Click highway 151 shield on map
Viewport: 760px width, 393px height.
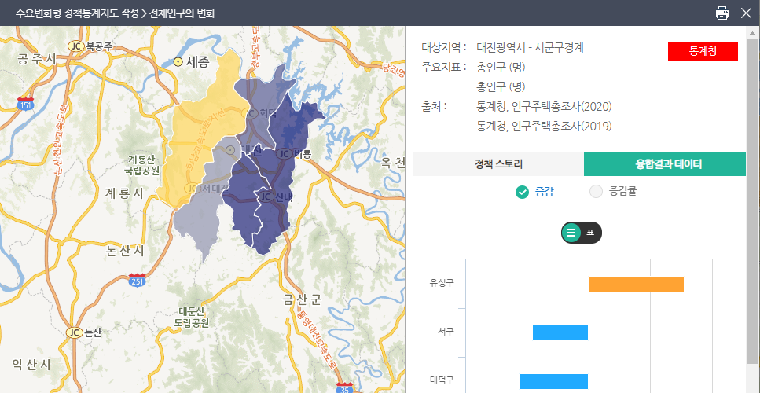pyautogui.click(x=25, y=104)
